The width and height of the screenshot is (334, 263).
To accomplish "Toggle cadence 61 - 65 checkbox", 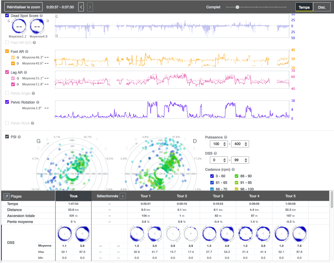I will 212,183.
